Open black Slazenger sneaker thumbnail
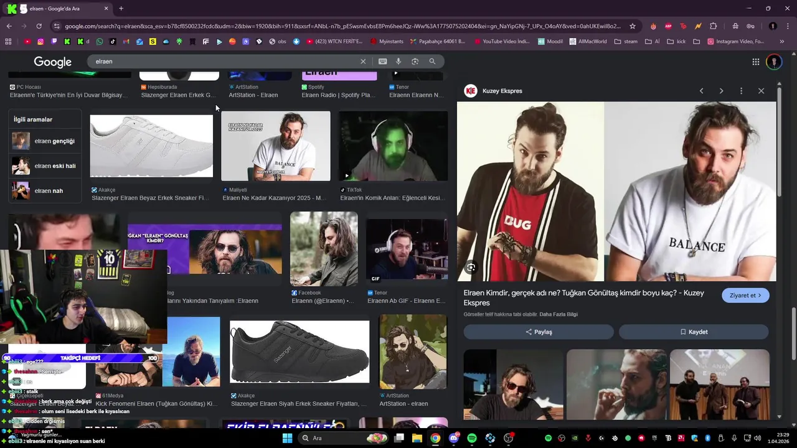The width and height of the screenshot is (797, 448). (x=299, y=352)
